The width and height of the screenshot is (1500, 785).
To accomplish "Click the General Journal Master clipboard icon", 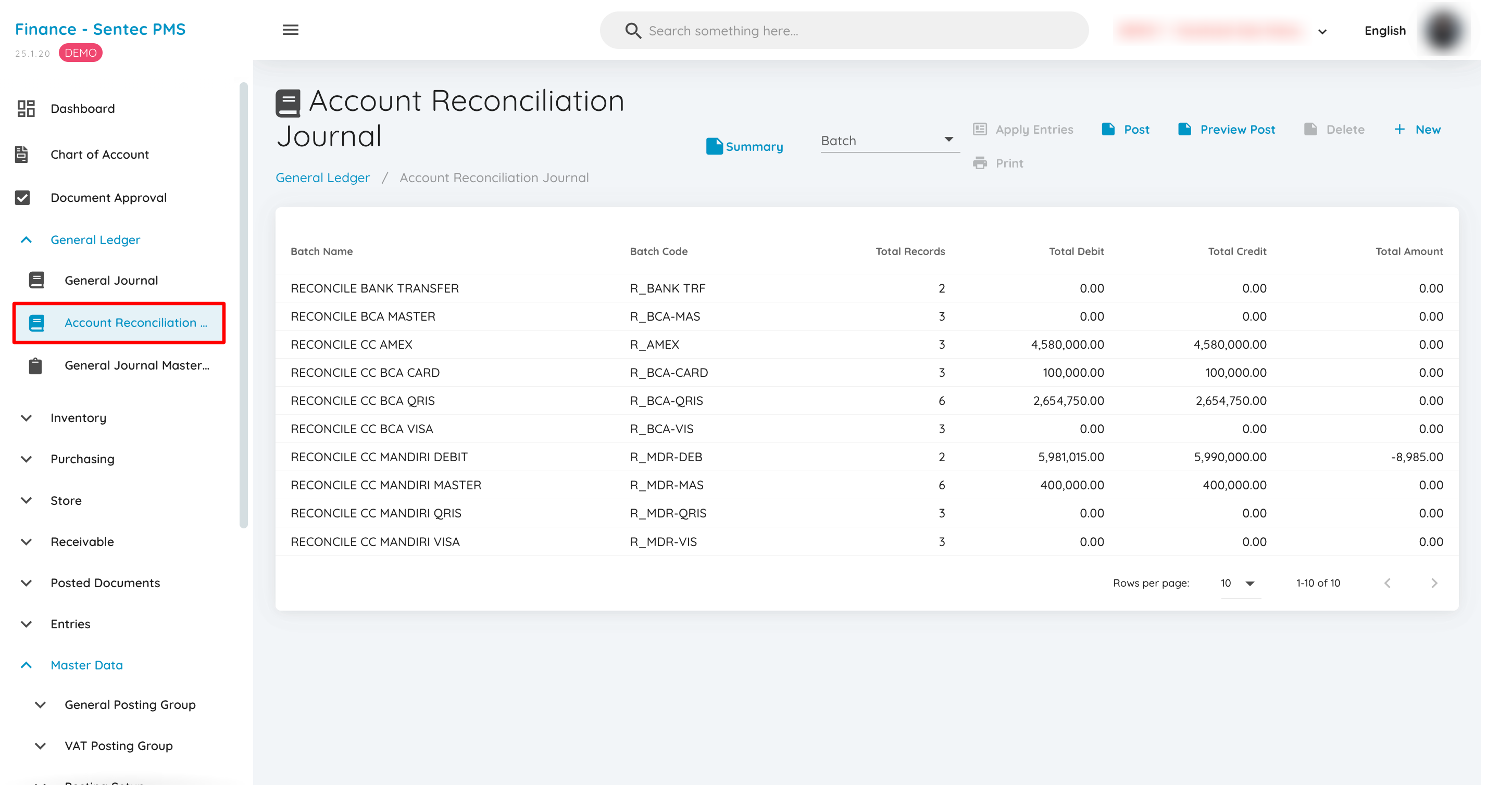I will tap(35, 365).
